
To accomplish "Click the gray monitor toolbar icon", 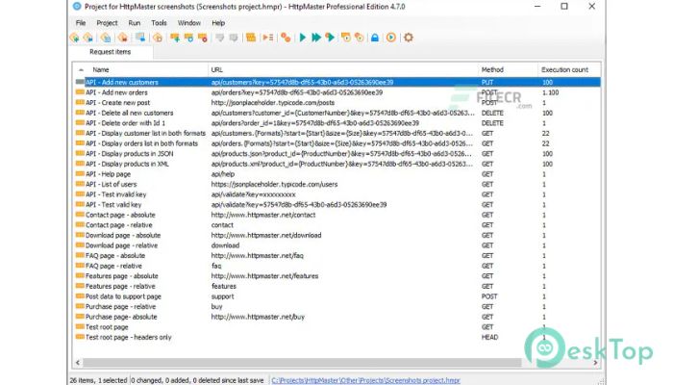I will [x=140, y=38].
